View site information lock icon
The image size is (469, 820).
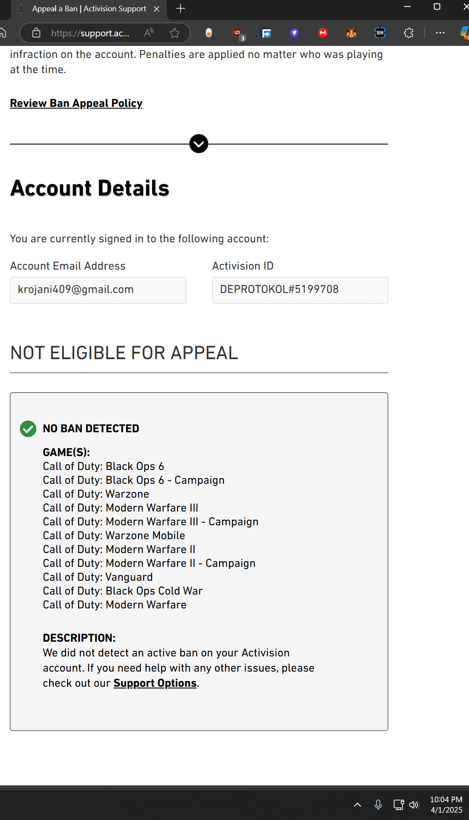pos(37,33)
